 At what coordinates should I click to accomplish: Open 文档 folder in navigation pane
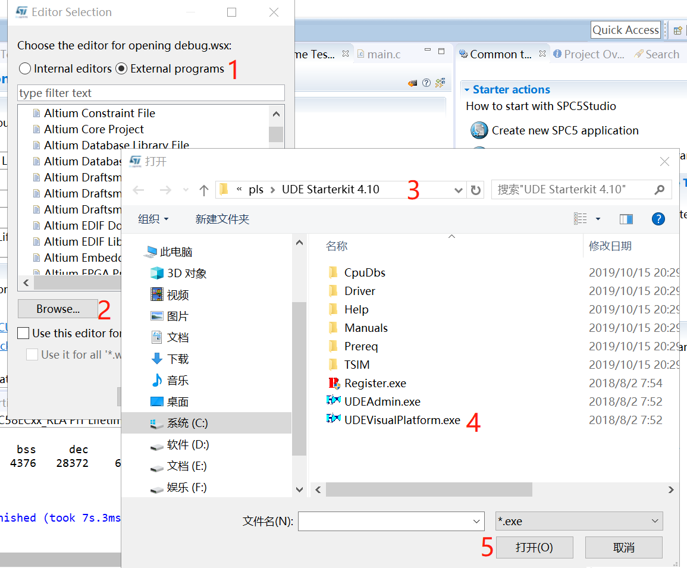[170, 337]
